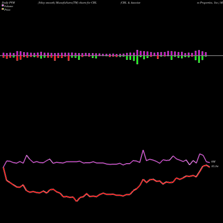
Task: Click the MunafaSutra charts for CBL heading
Action: point(67,3)
